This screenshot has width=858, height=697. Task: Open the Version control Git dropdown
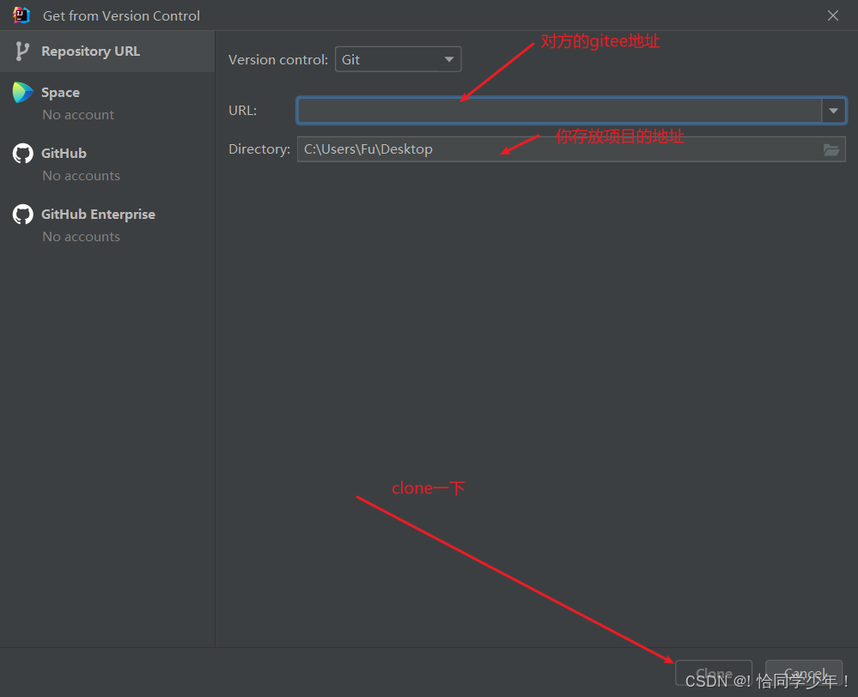pos(398,59)
